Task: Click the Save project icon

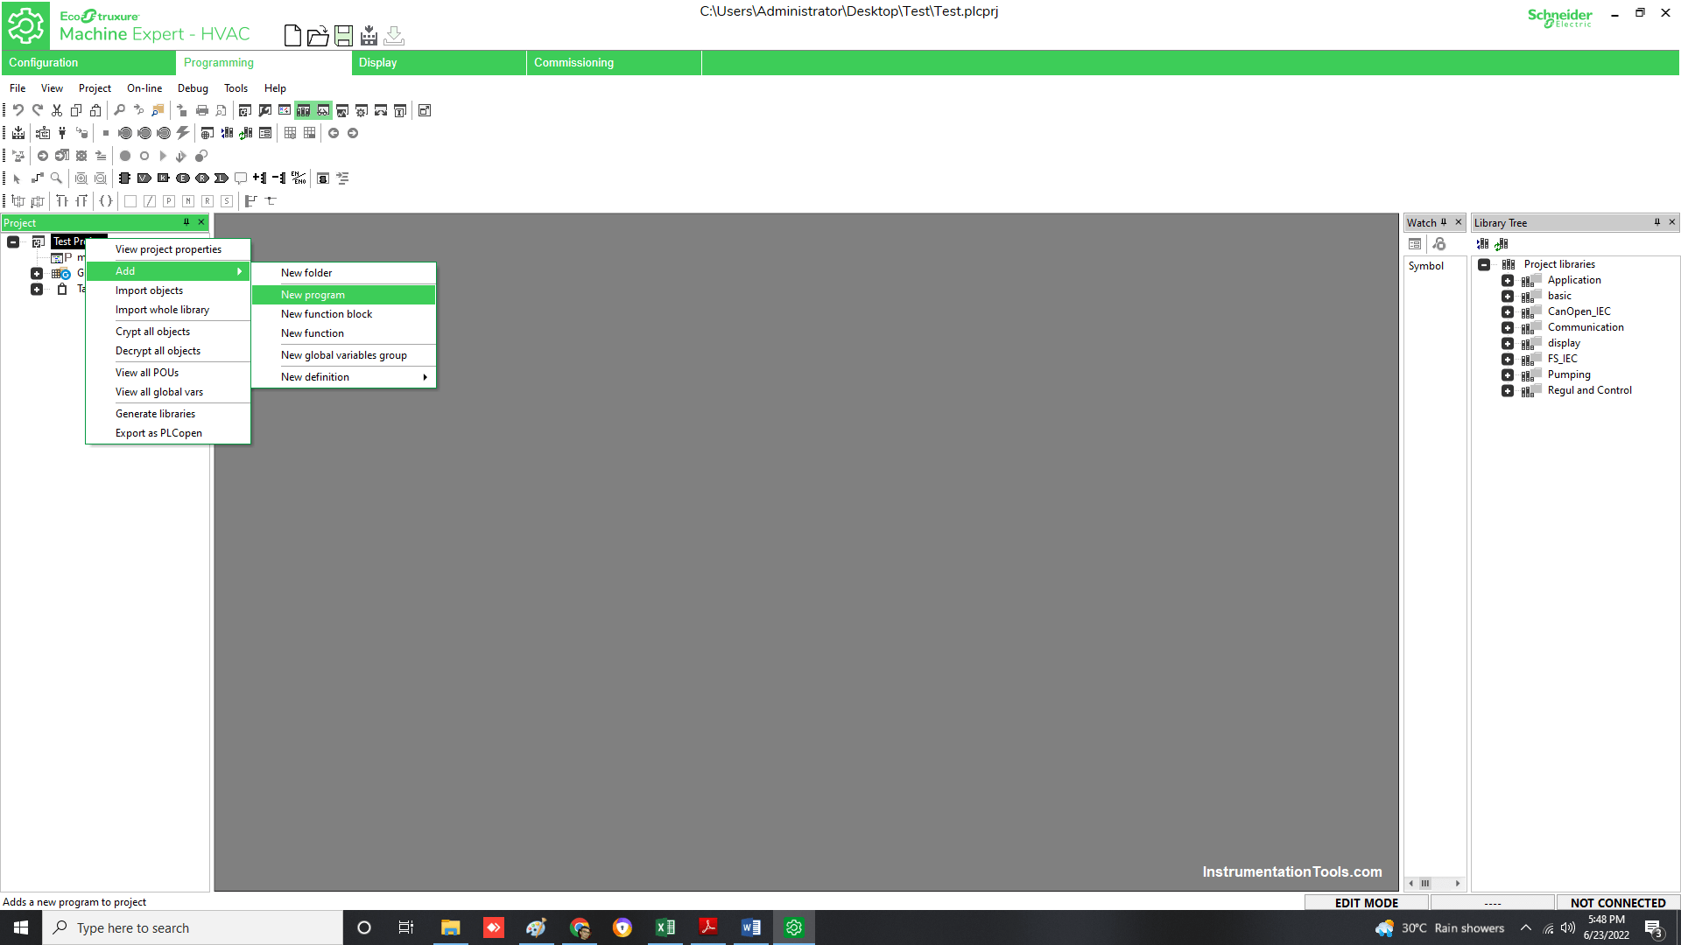Action: pos(343,36)
